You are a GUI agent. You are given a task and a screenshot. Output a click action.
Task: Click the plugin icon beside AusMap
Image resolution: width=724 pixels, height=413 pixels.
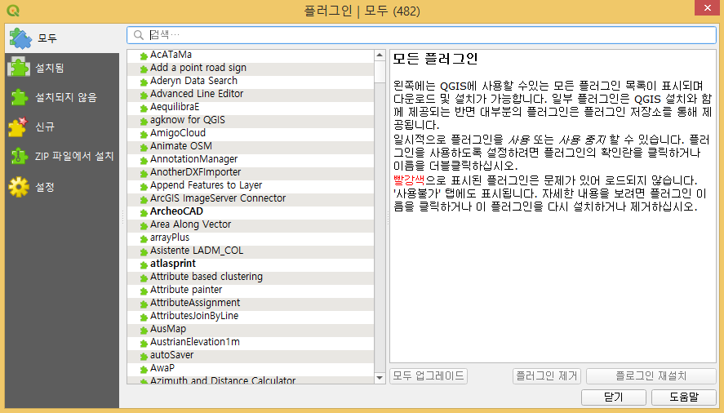point(144,331)
